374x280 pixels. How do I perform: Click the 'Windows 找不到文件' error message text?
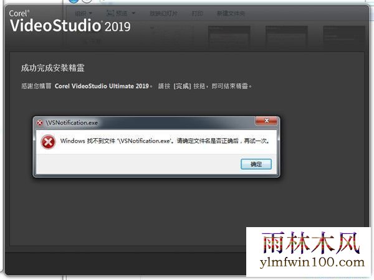pos(165,141)
